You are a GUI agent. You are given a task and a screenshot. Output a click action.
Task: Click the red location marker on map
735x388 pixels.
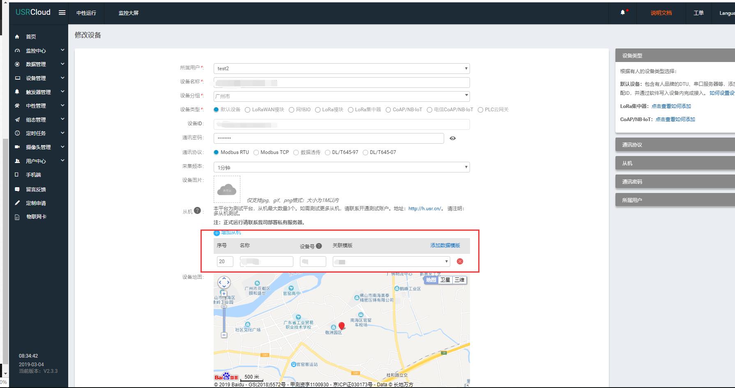pos(341,326)
